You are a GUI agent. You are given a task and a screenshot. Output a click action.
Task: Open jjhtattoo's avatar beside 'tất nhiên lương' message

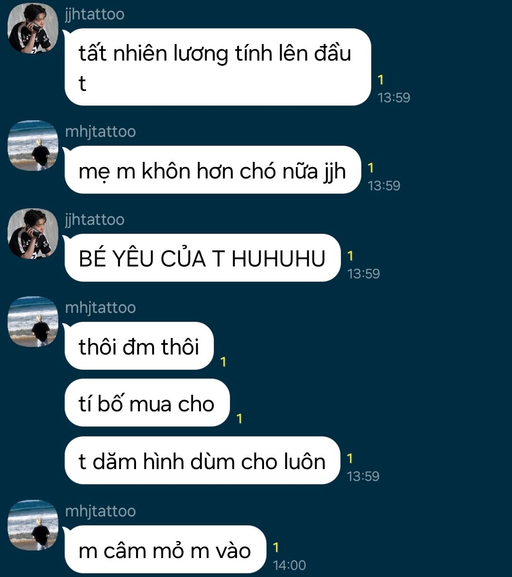point(33,28)
